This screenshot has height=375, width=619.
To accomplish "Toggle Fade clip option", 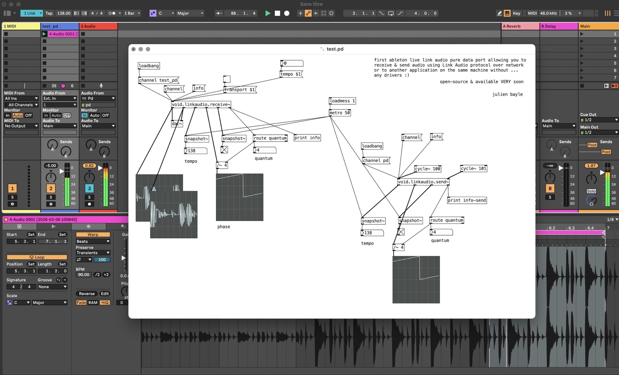I will tap(81, 303).
